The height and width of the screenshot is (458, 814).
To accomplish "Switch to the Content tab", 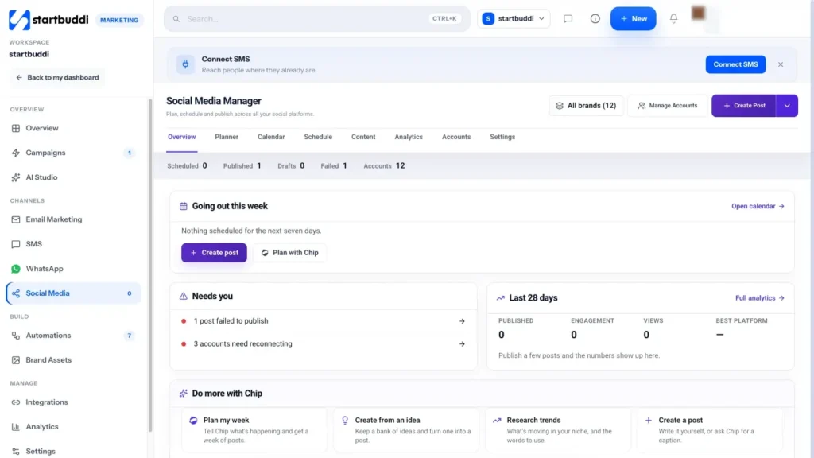I will (362, 137).
